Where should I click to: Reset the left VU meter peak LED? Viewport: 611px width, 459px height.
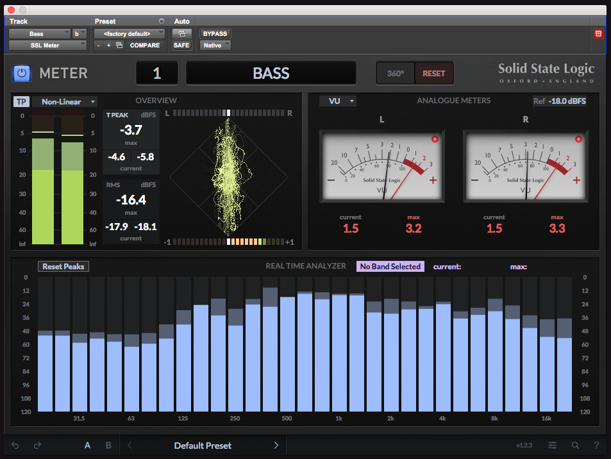pyautogui.click(x=435, y=139)
